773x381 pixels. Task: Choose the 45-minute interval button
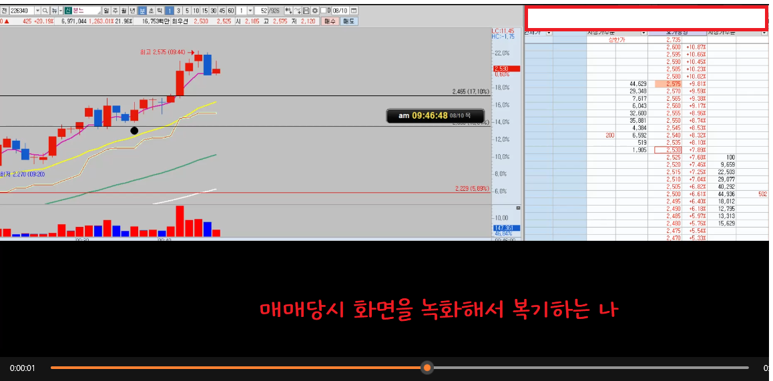coord(222,11)
